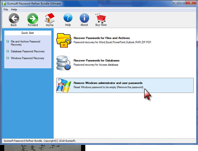
Task: Open Help using the question mark icon
Action: click(x=68, y=18)
